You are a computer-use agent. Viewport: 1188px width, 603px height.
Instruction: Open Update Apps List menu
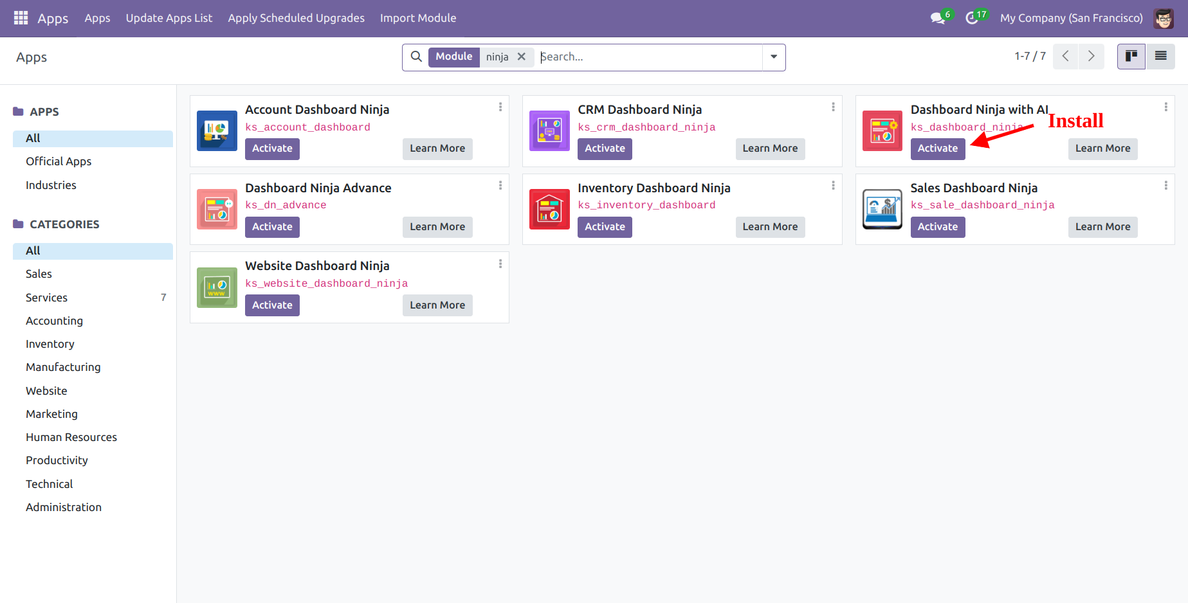click(x=169, y=18)
